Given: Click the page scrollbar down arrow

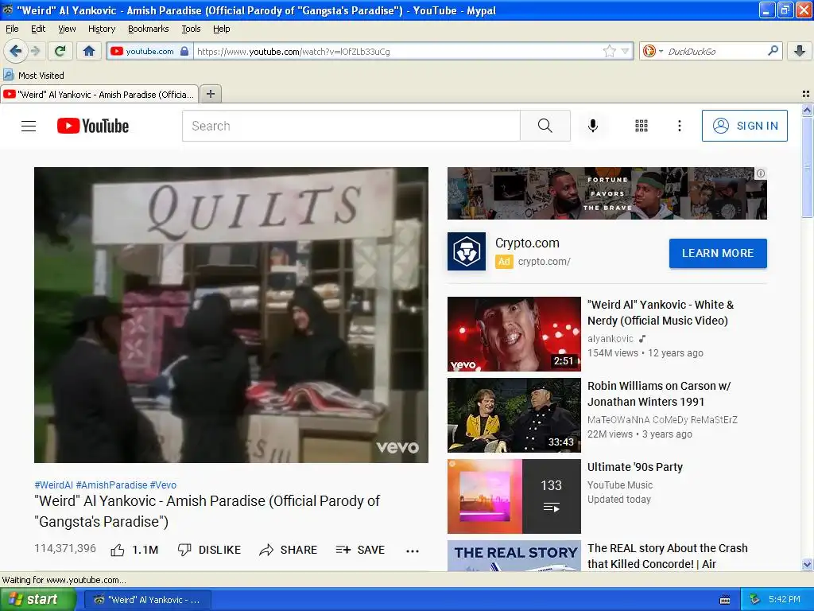Looking at the screenshot, I should 807,564.
